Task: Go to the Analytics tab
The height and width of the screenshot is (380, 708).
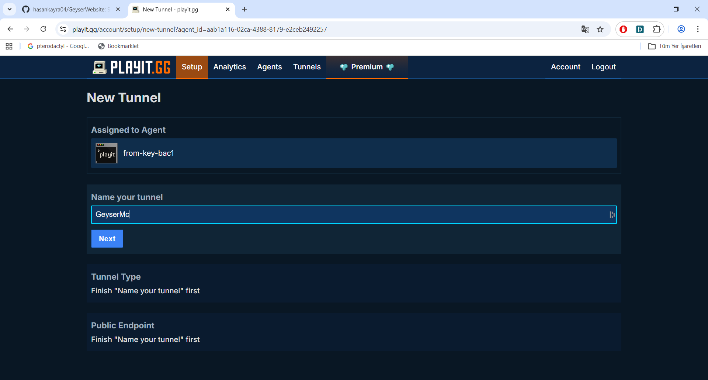Action: tap(229, 67)
